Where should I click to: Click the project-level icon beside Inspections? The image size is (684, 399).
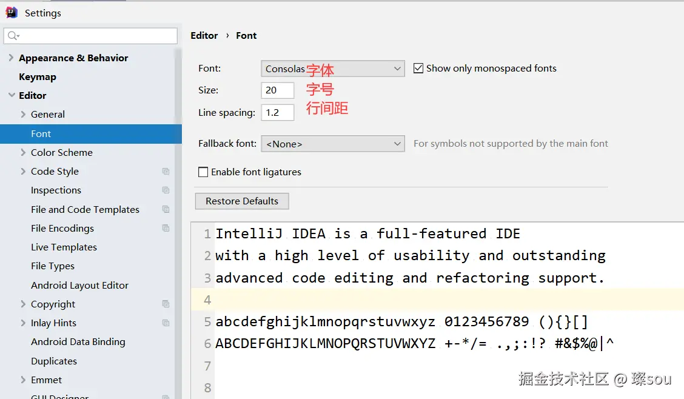point(166,190)
